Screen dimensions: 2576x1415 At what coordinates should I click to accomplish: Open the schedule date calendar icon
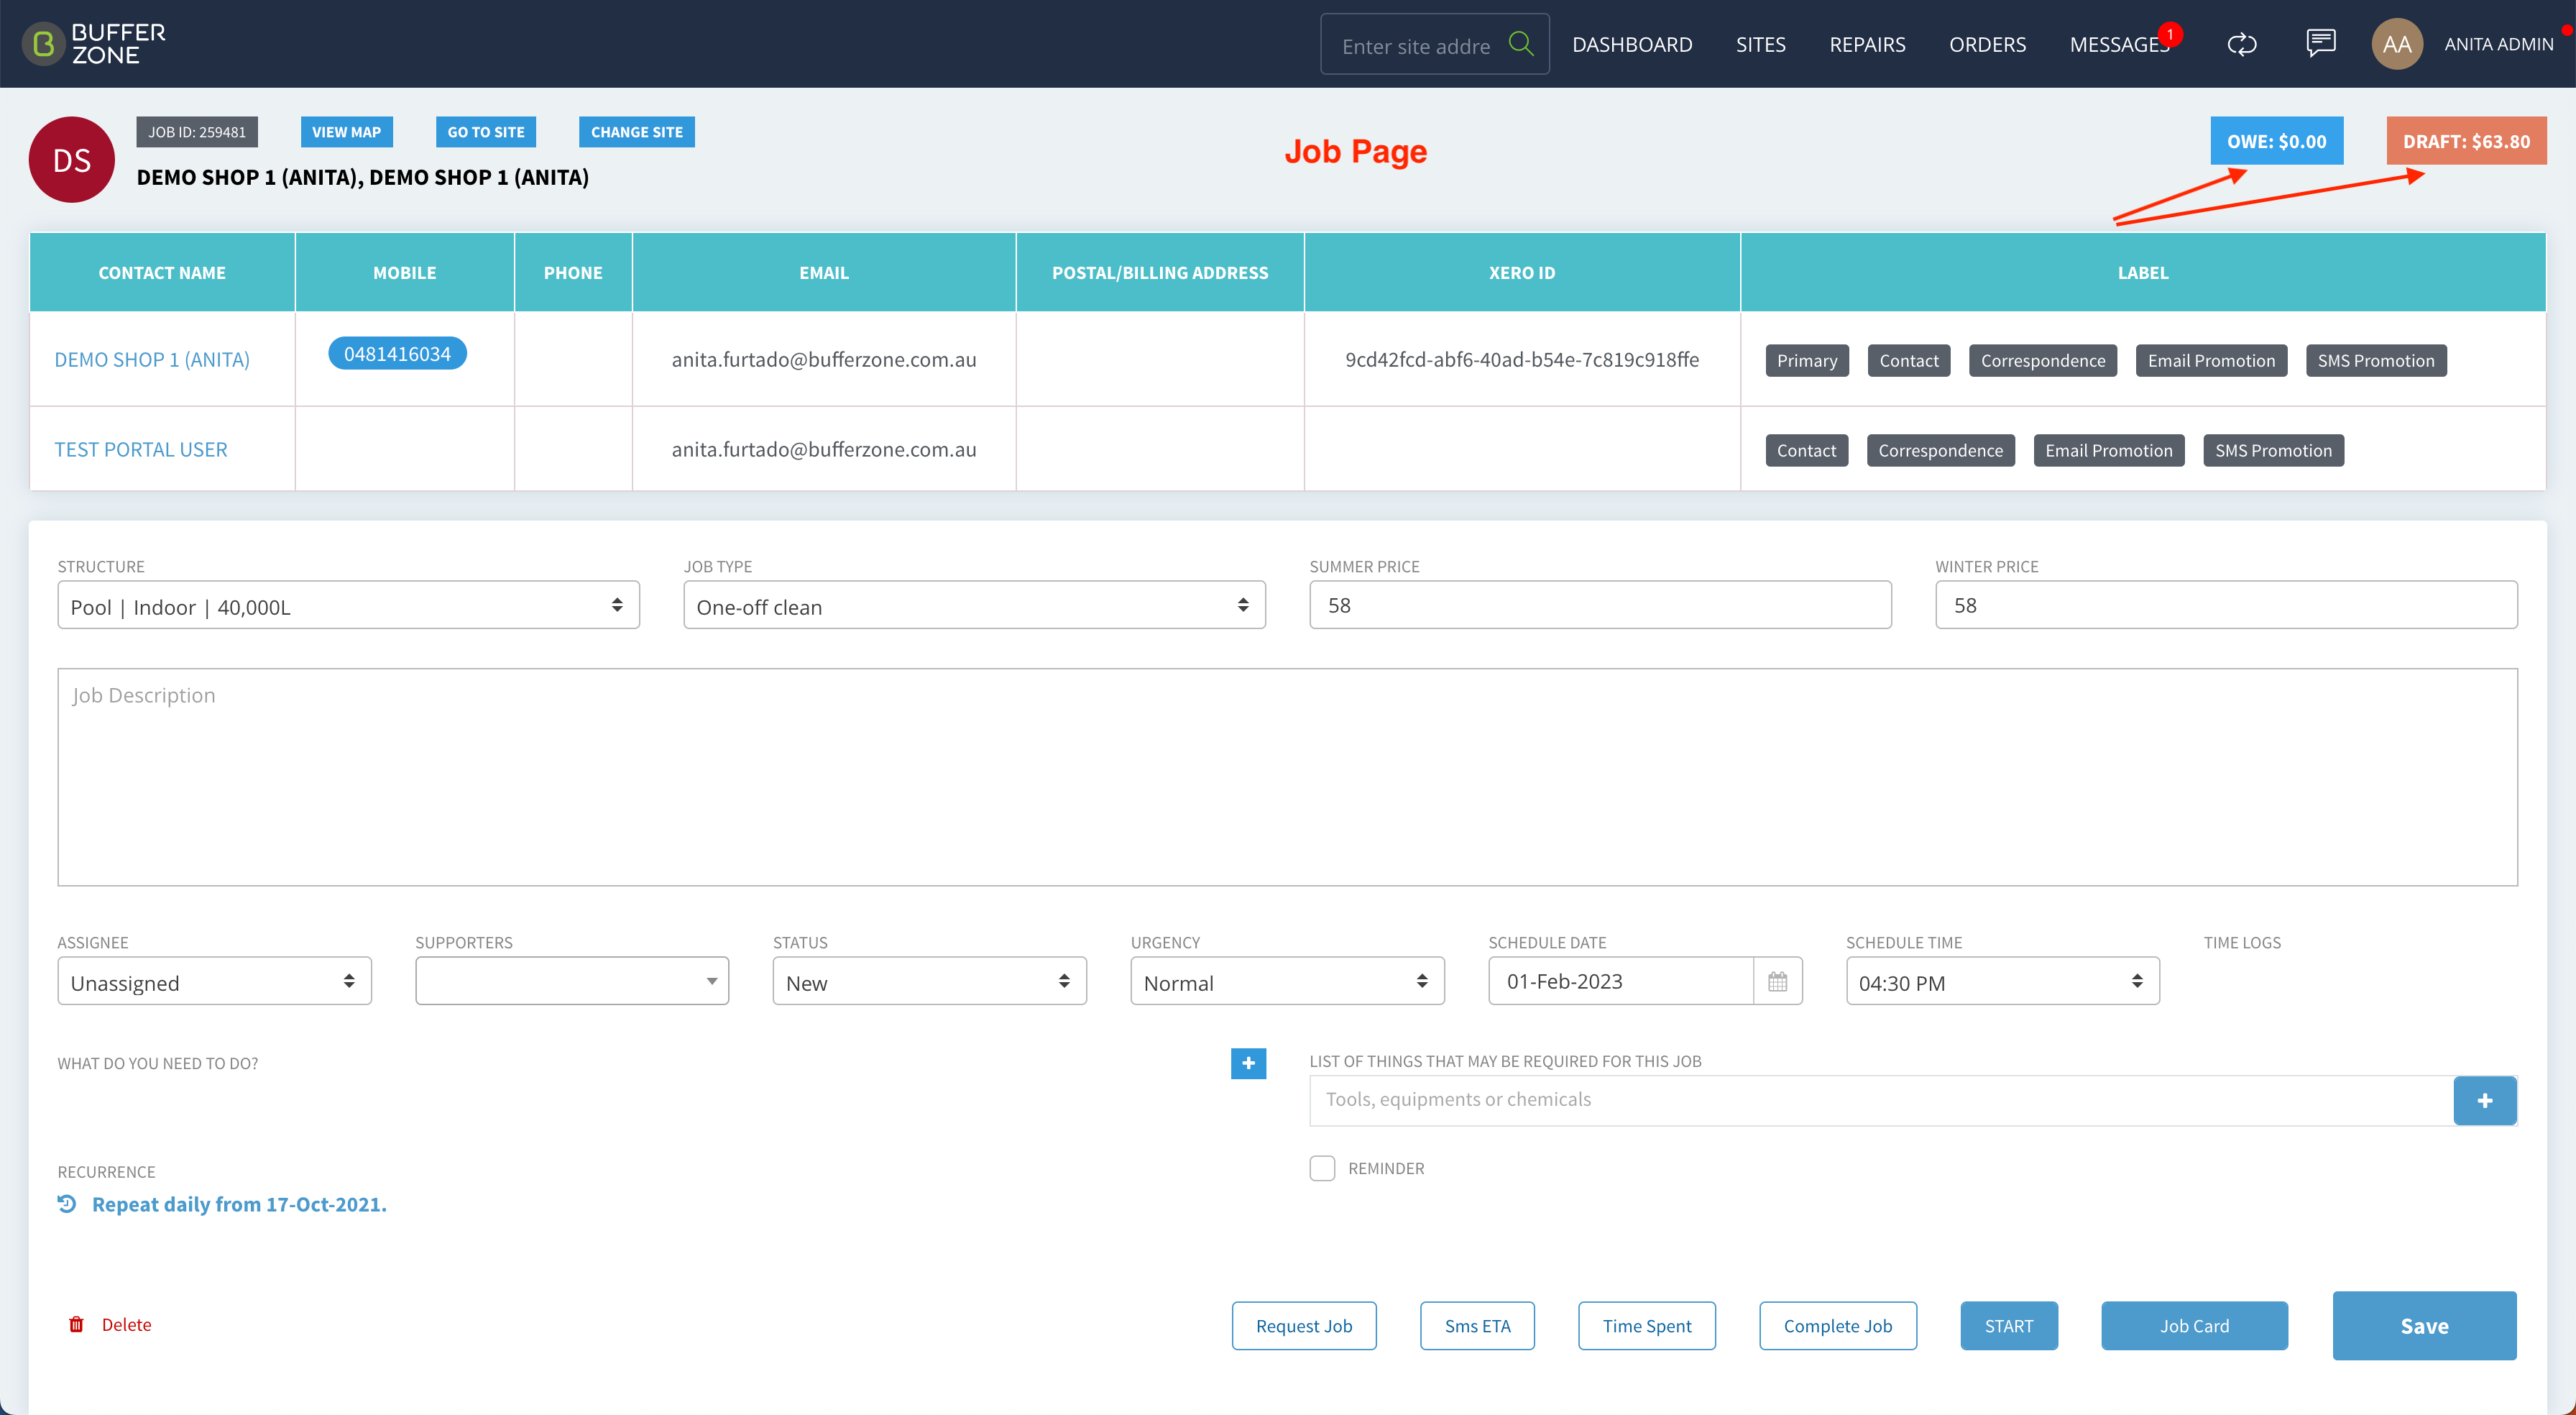1777,981
